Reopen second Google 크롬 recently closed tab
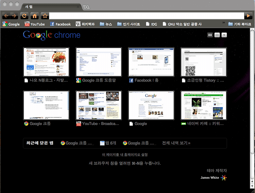The image size is (255, 193). point(139,143)
